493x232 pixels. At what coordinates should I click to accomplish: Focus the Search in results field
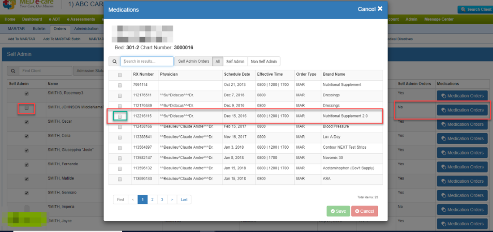click(x=147, y=61)
